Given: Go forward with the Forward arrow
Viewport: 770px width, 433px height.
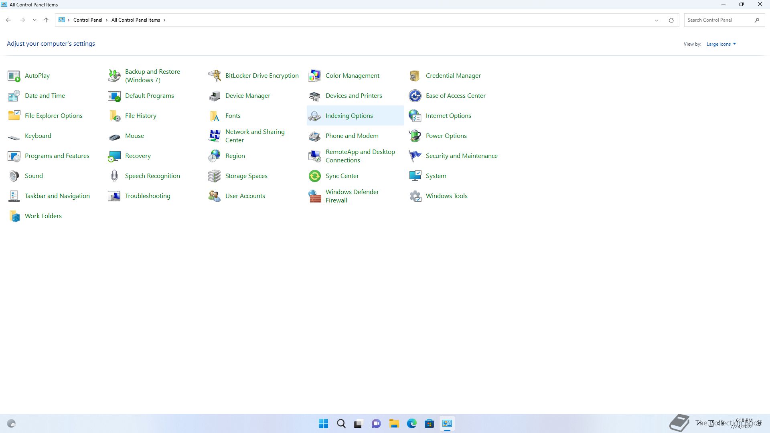Looking at the screenshot, I should click(x=22, y=20).
